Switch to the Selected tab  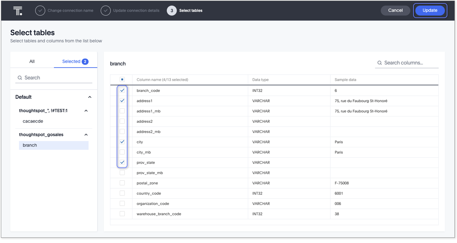[x=71, y=62]
